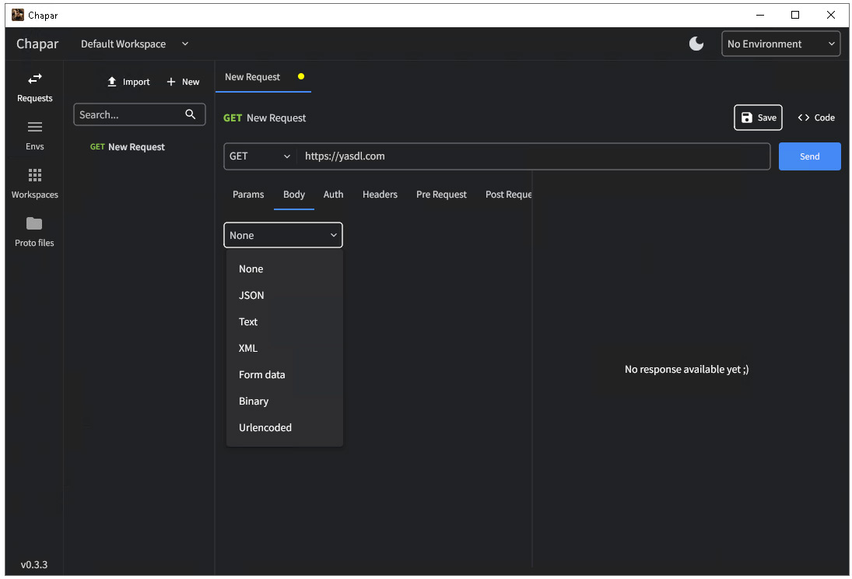Click the Chapar app icon in the title bar
Viewport: 852px width, 579px height.
(x=18, y=15)
